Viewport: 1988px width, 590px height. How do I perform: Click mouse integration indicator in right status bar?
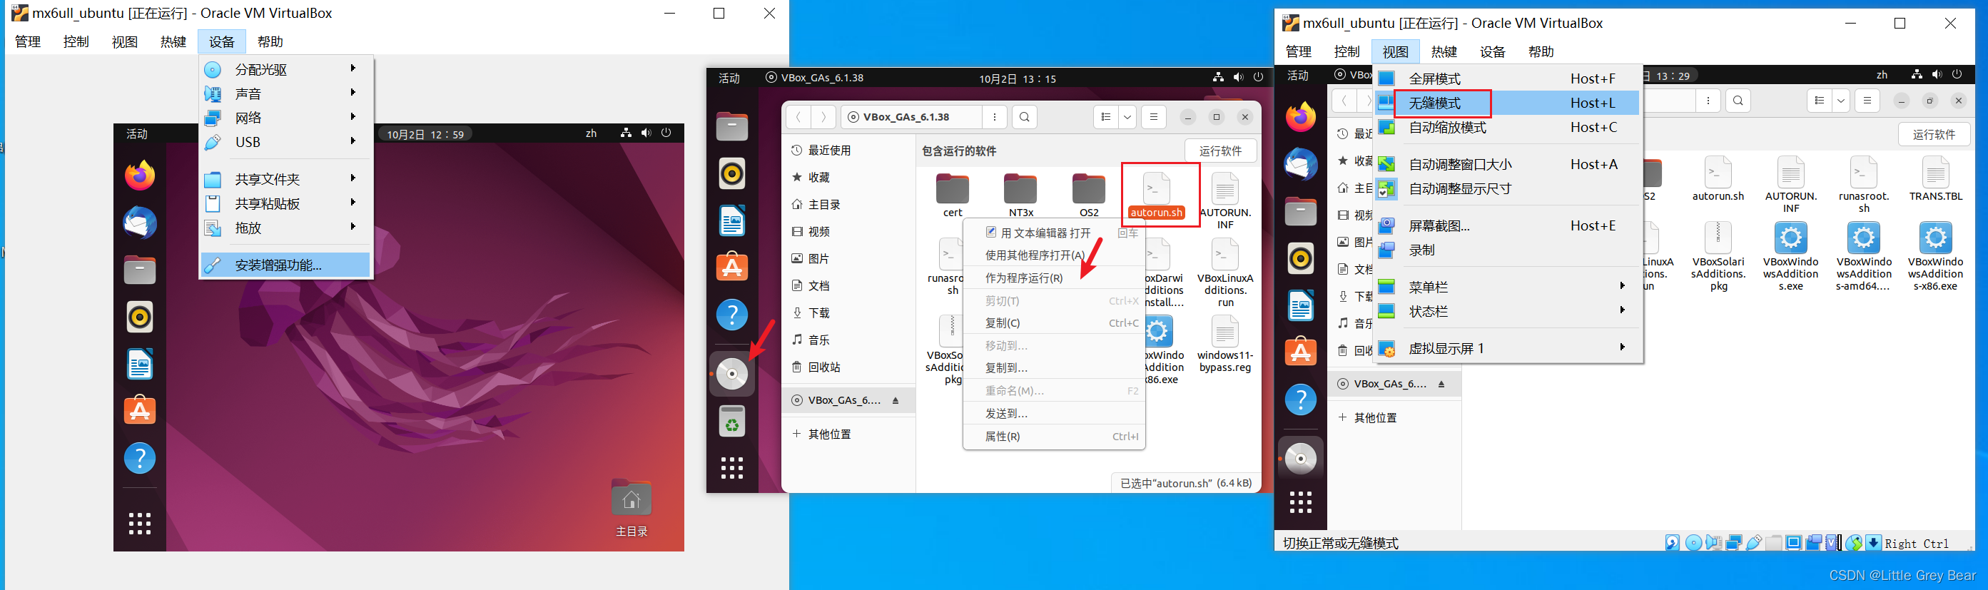1854,543
